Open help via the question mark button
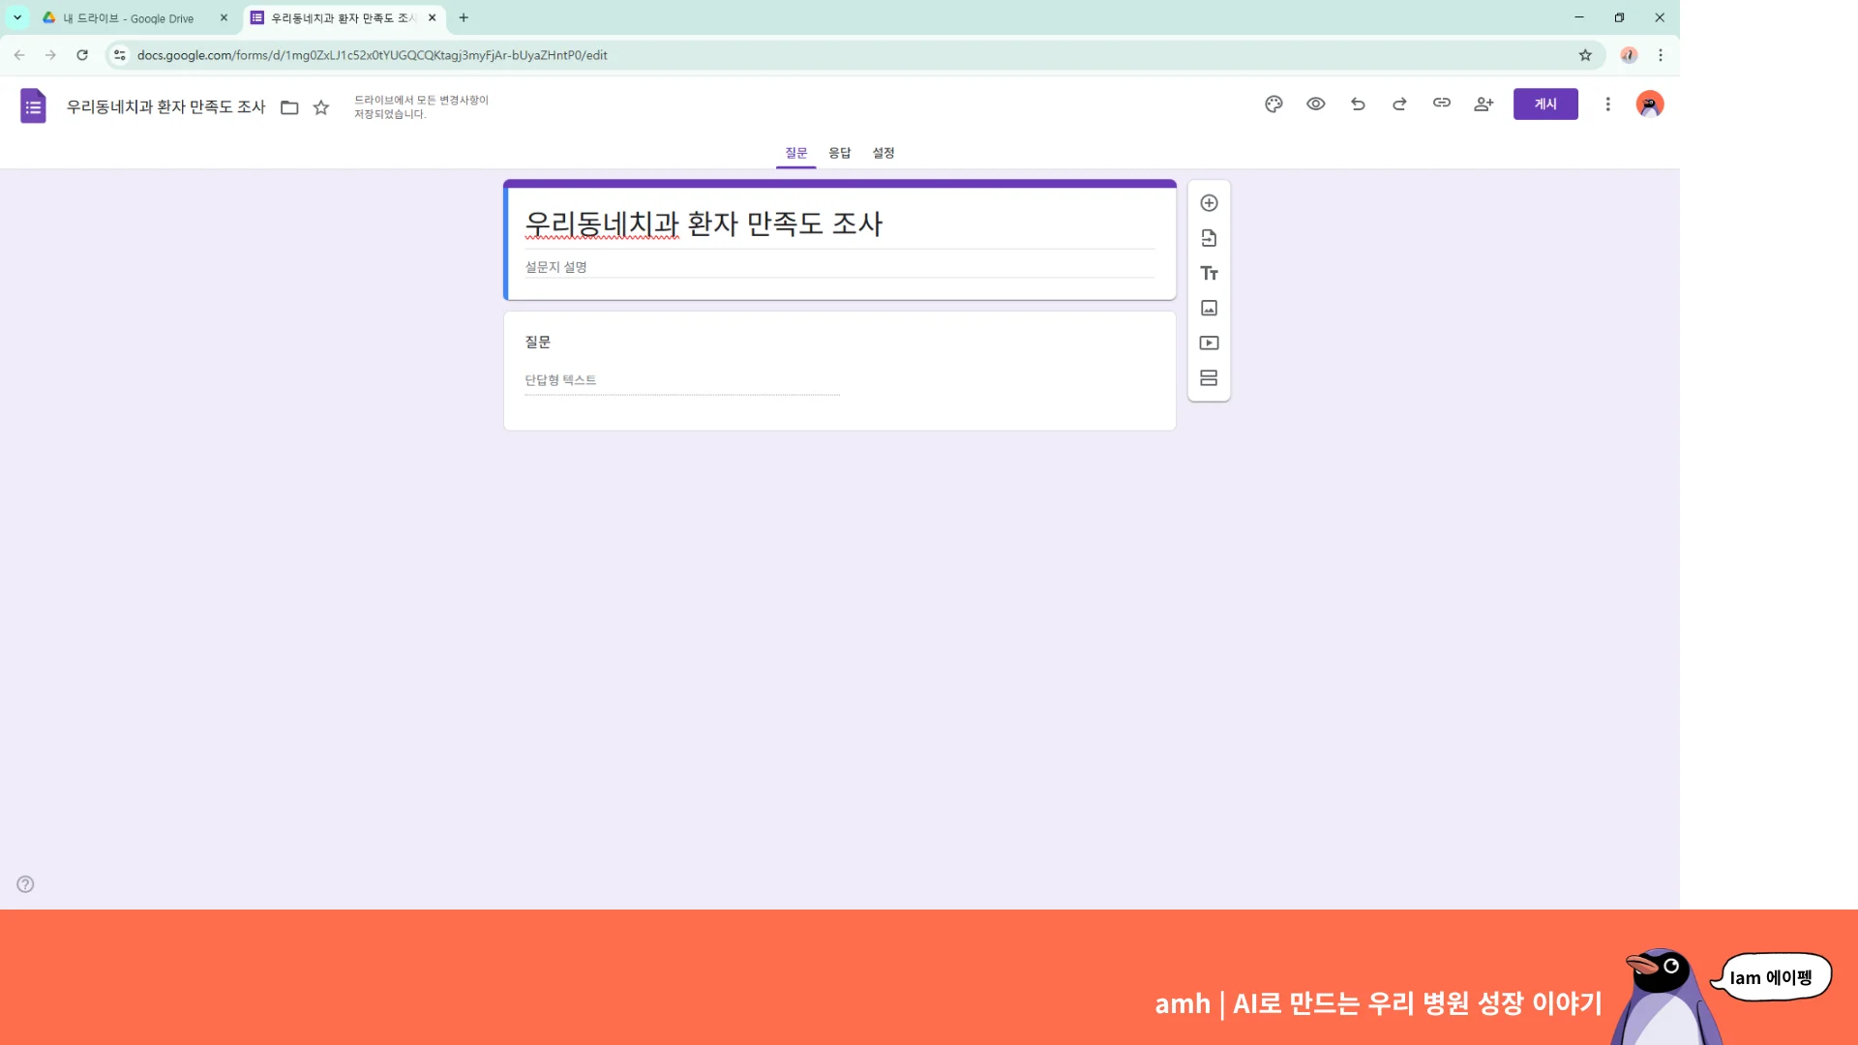 pyautogui.click(x=24, y=883)
